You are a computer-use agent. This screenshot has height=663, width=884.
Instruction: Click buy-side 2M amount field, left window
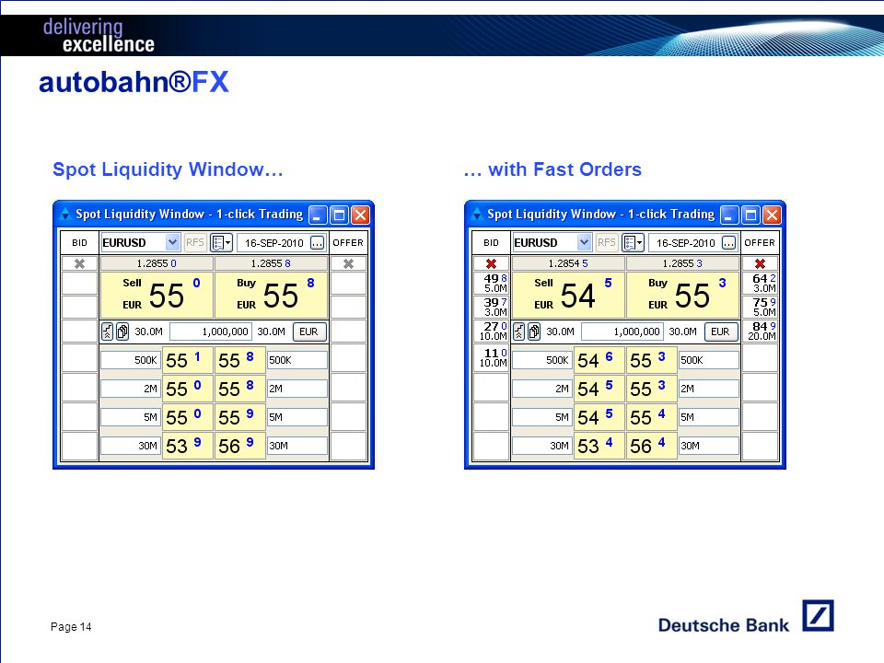pos(297,389)
